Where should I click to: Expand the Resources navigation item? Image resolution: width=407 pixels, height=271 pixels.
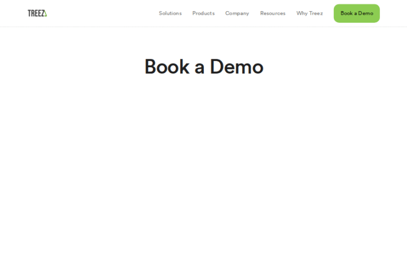272,13
